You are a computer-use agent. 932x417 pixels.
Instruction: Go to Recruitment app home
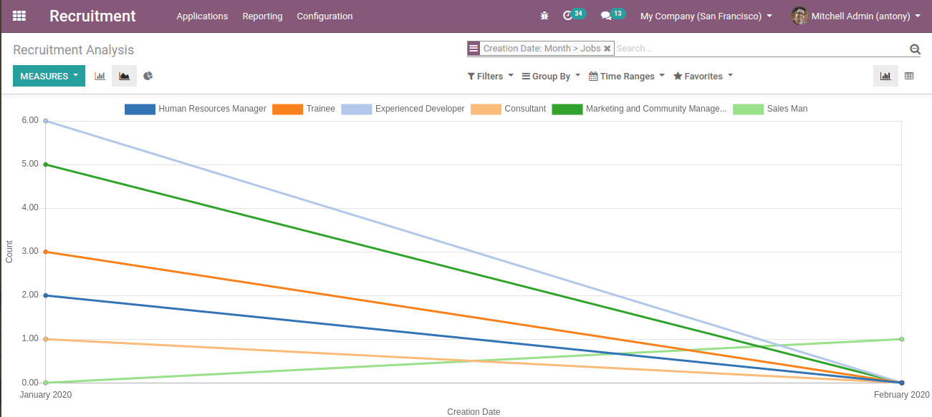point(92,16)
